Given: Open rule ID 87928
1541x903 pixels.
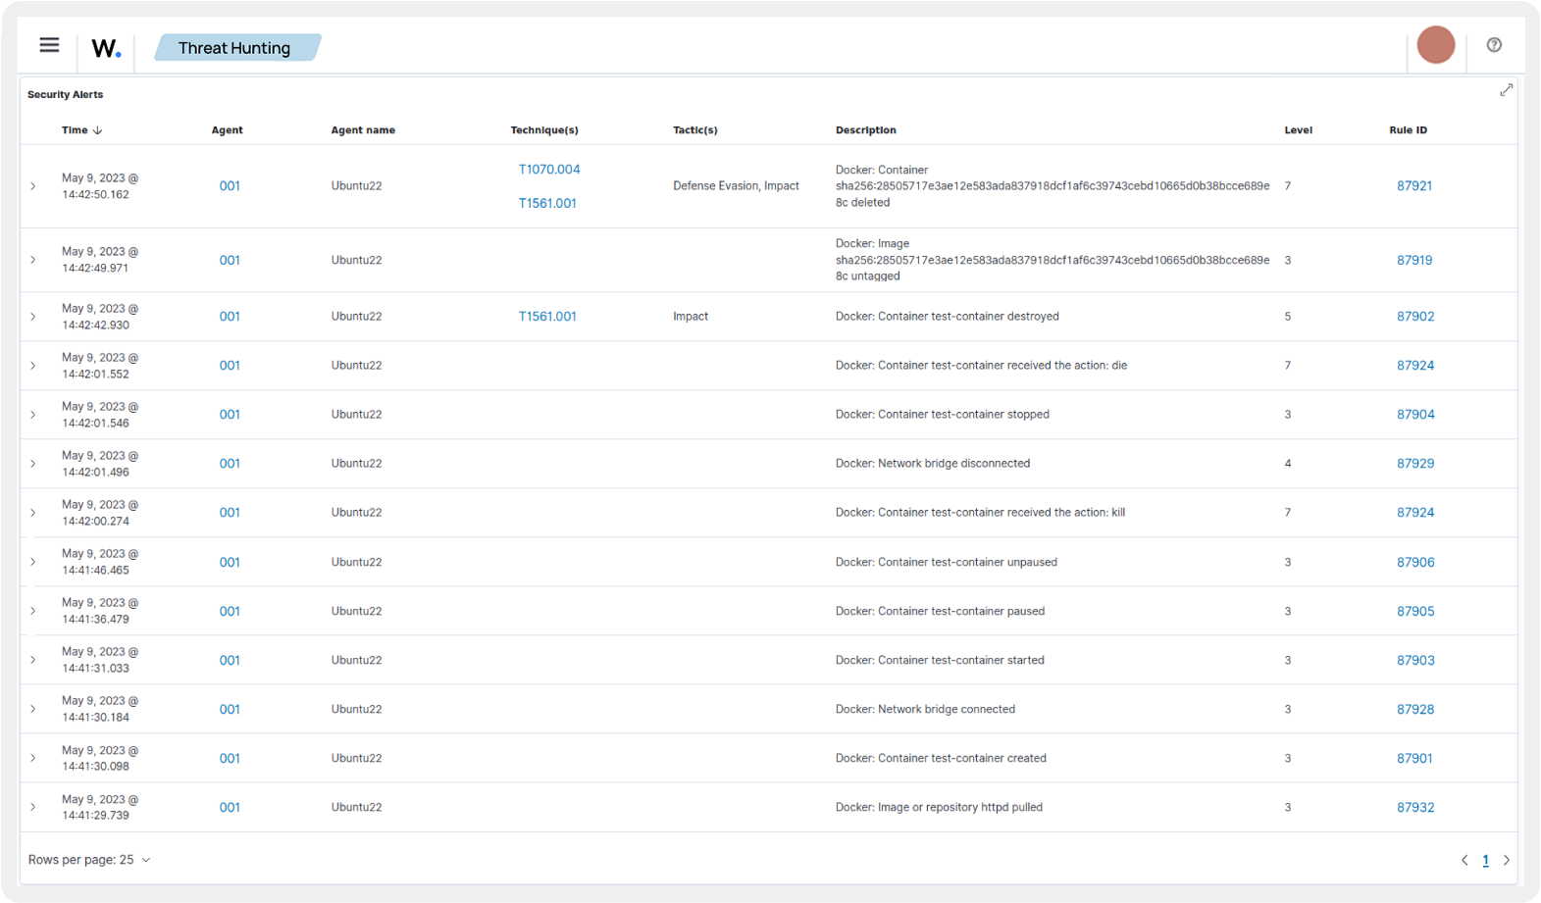Looking at the screenshot, I should [1415, 709].
